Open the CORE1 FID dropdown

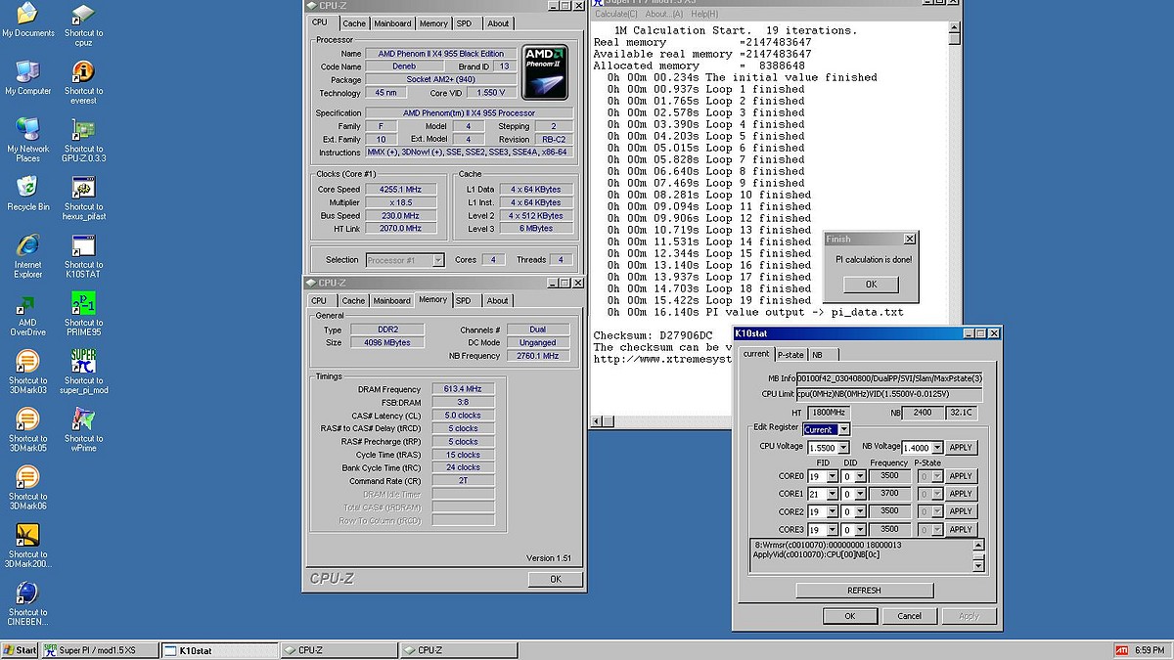pyautogui.click(x=832, y=494)
